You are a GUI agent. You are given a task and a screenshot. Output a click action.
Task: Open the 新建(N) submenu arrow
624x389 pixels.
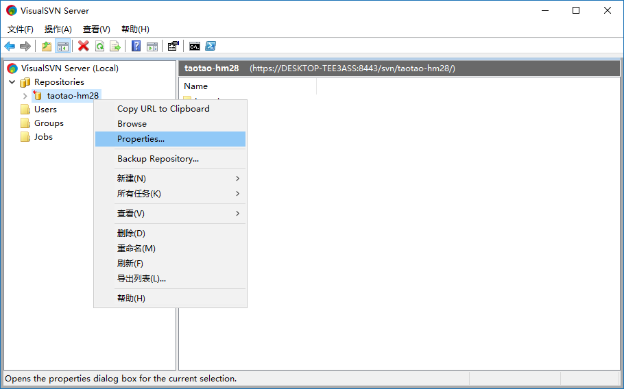[x=237, y=179]
